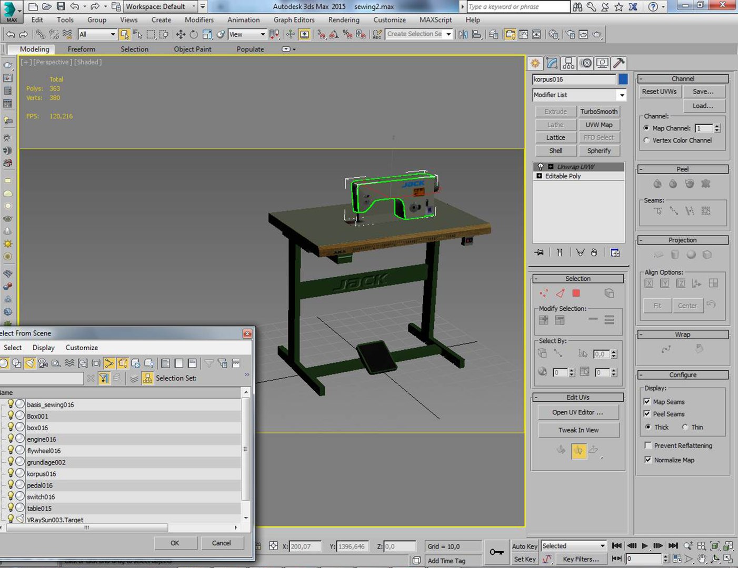Select the Thin seam display radio
This screenshot has width=738, height=568.
click(x=685, y=427)
